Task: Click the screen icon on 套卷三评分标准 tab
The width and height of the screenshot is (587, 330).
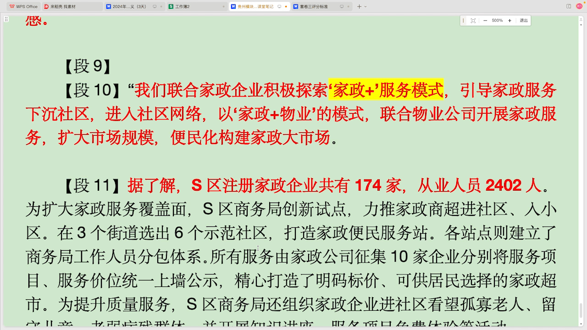Action: point(342,7)
